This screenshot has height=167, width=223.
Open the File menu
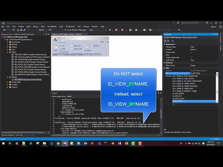point(3,26)
